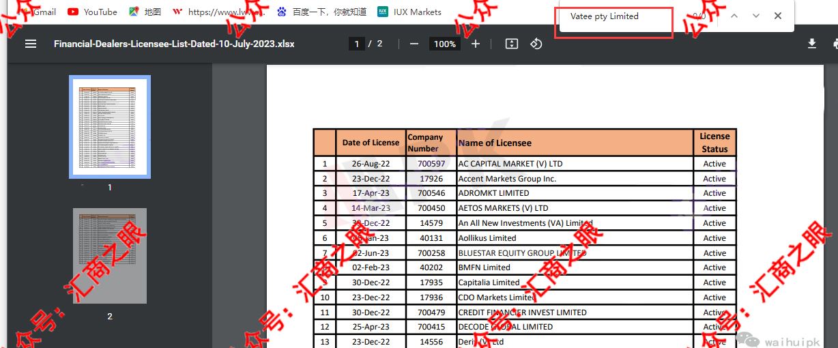Click company number 14579

pos(431,223)
